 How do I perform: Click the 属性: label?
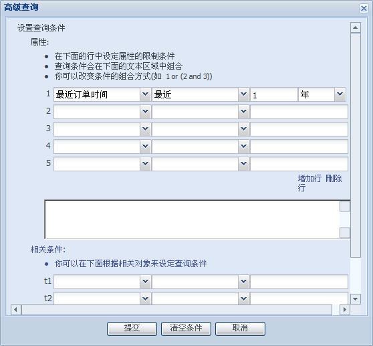click(39, 42)
